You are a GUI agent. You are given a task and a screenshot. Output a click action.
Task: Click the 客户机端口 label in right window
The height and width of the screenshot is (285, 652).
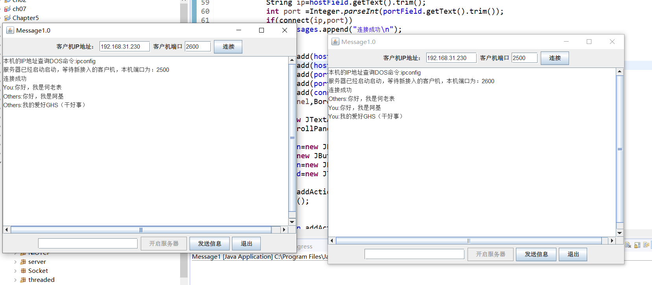coord(494,58)
